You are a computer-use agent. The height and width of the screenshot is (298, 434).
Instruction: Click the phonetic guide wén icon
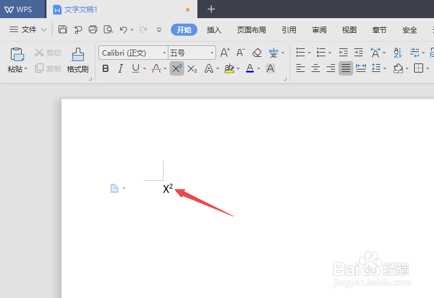pos(273,53)
